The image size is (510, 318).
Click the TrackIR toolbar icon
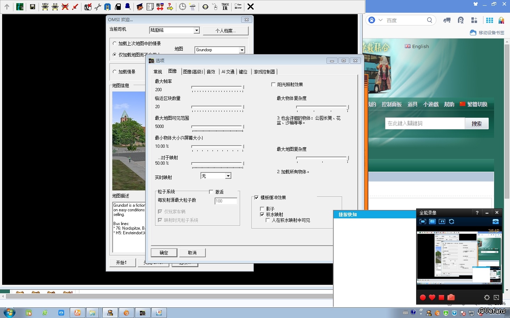[x=225, y=7]
